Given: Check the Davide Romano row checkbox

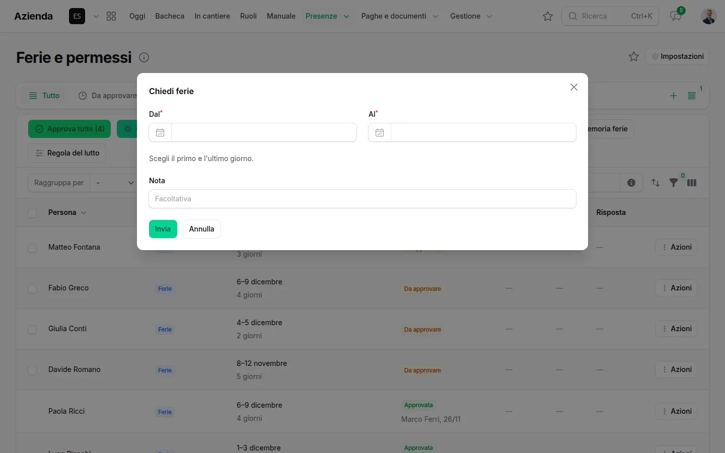Looking at the screenshot, I should click(32, 370).
